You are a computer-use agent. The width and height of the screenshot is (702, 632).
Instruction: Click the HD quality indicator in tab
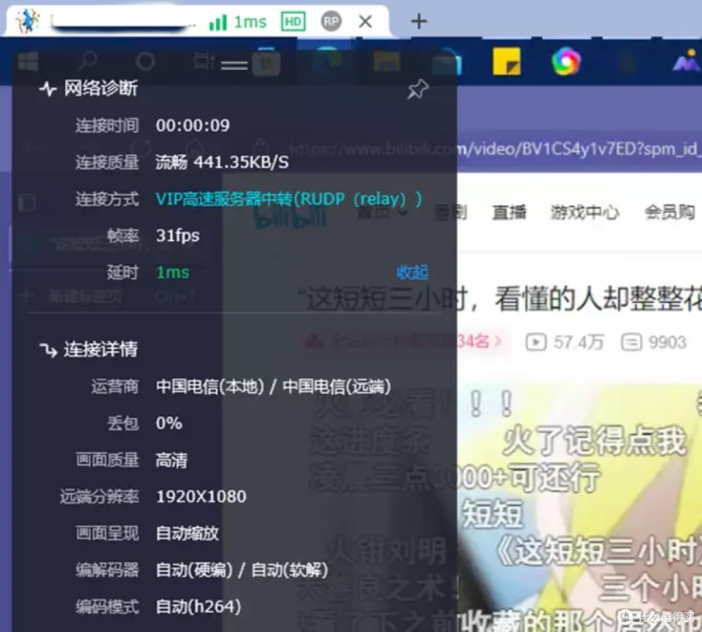pyautogui.click(x=293, y=21)
